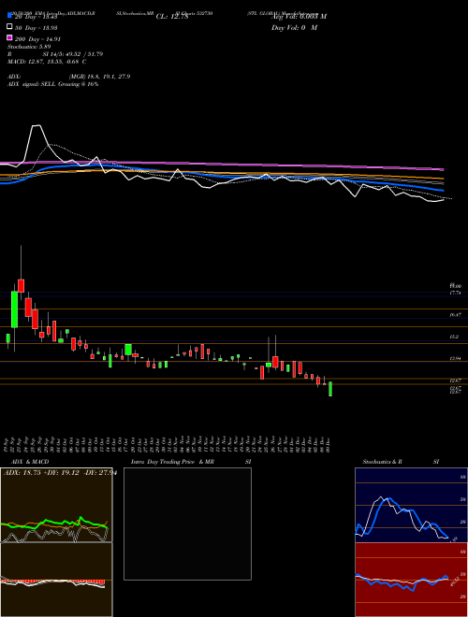Image resolution: width=468 pixels, height=617 pixels.
Task: Click the 'Day Vol: 0 M' label
Action: pyautogui.click(x=294, y=27)
